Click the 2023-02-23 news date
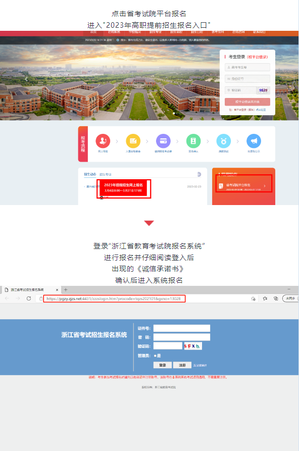The image size is (299, 451). click(x=194, y=187)
